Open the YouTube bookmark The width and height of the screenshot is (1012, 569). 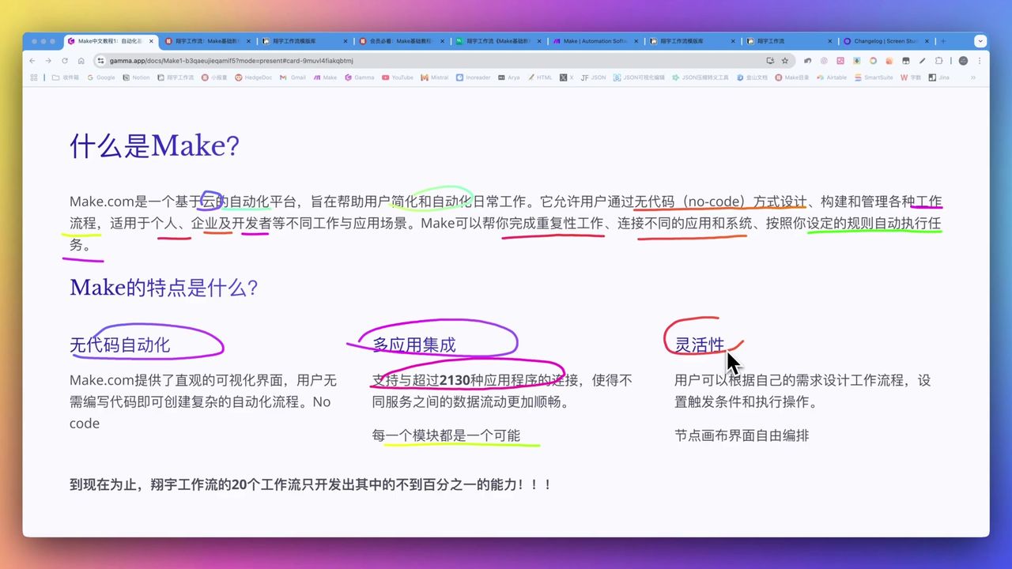(x=402, y=77)
